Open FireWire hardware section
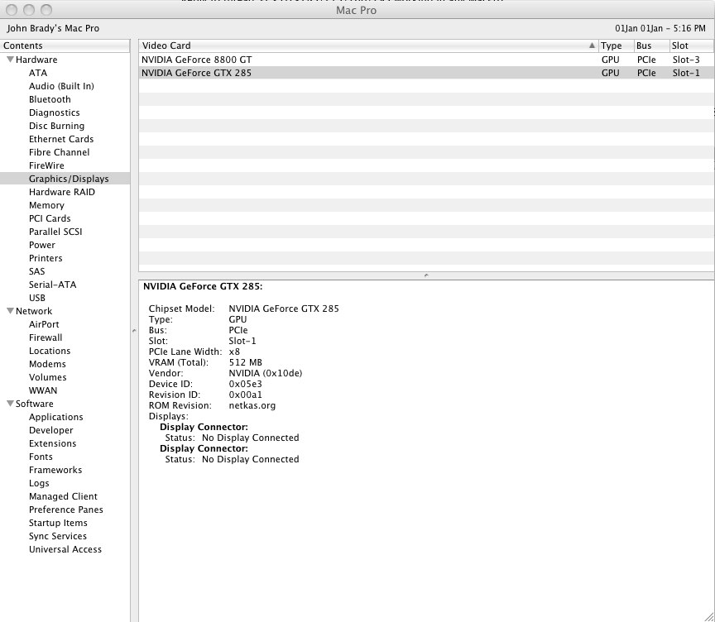 coord(46,165)
